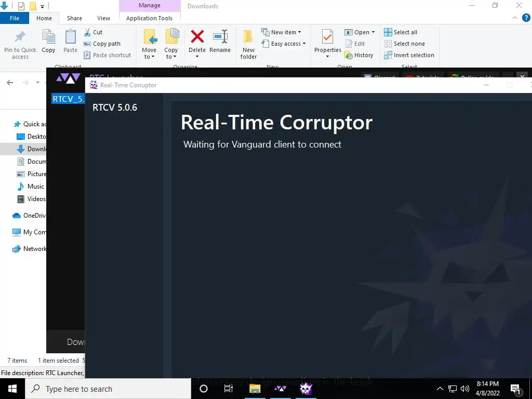
Task: Show file History
Action: (359, 55)
